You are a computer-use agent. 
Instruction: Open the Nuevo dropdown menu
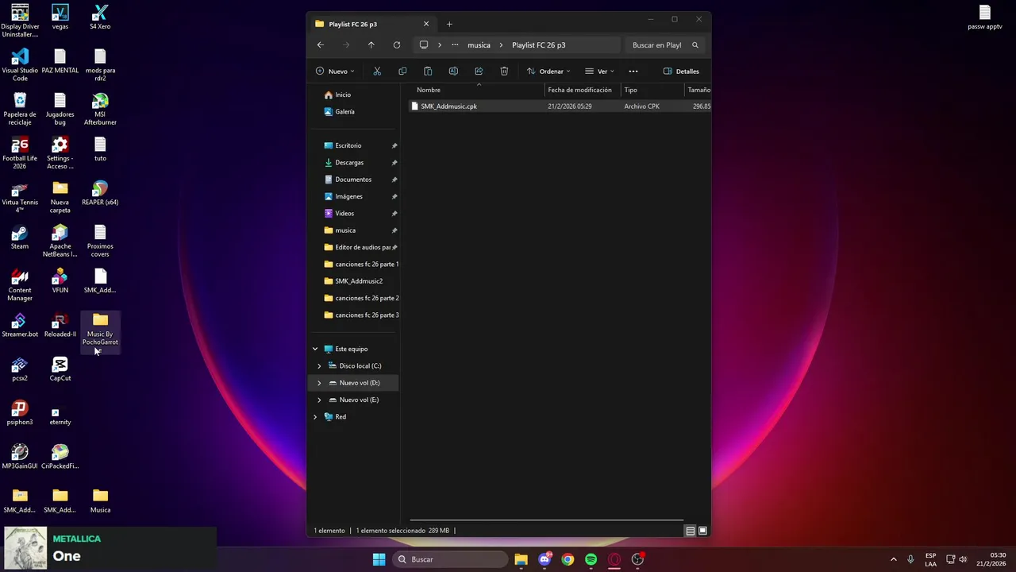click(335, 71)
